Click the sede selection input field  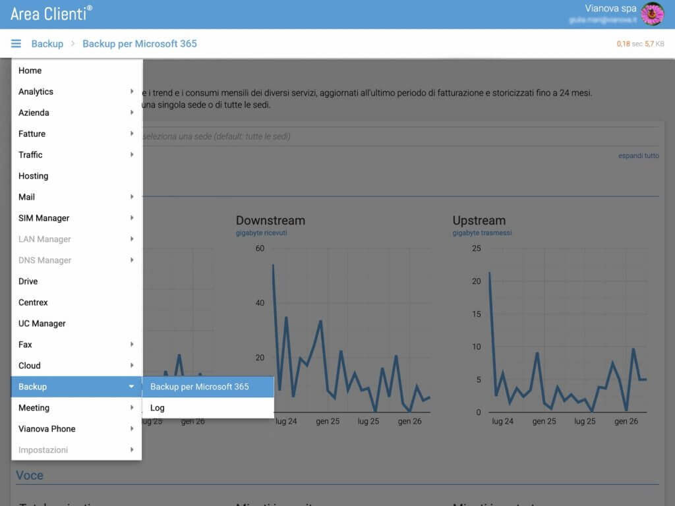pyautogui.click(x=400, y=136)
